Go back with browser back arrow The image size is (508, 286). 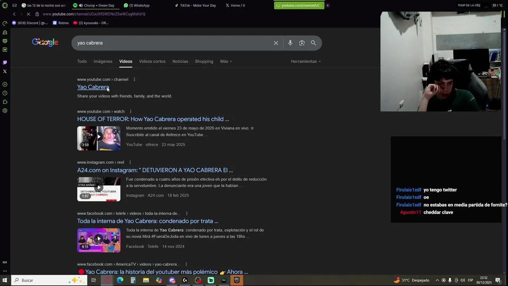point(14,14)
